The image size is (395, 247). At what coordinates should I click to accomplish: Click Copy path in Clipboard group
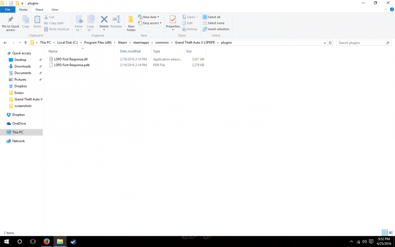[54, 23]
